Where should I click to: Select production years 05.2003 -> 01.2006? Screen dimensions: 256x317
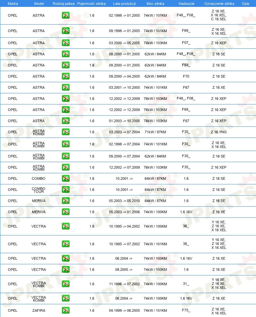click(124, 212)
